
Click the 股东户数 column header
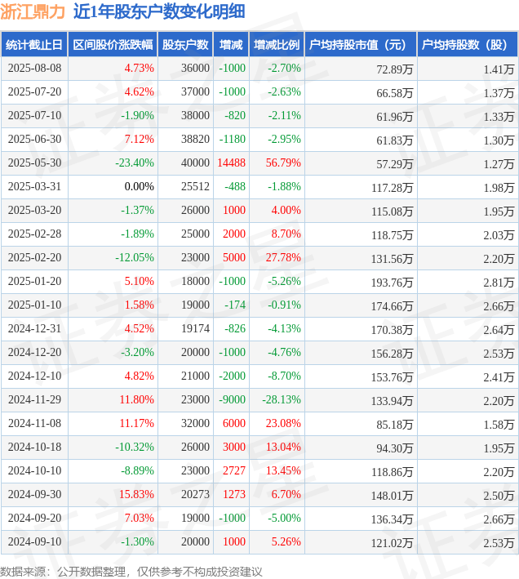185,45
